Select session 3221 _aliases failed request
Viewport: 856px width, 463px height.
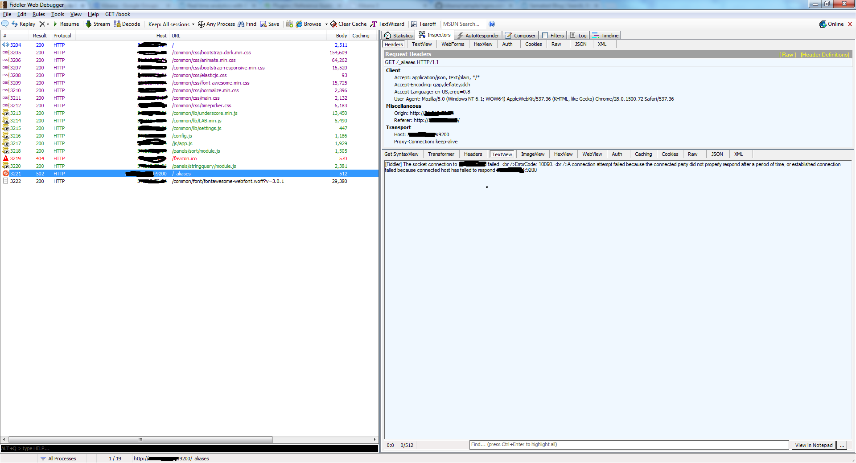(189, 174)
